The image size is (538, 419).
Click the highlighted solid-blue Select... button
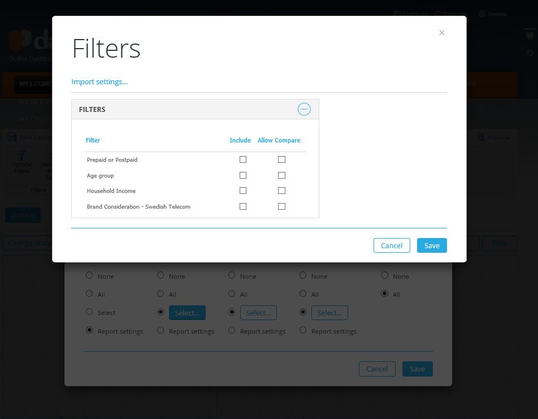pos(188,313)
